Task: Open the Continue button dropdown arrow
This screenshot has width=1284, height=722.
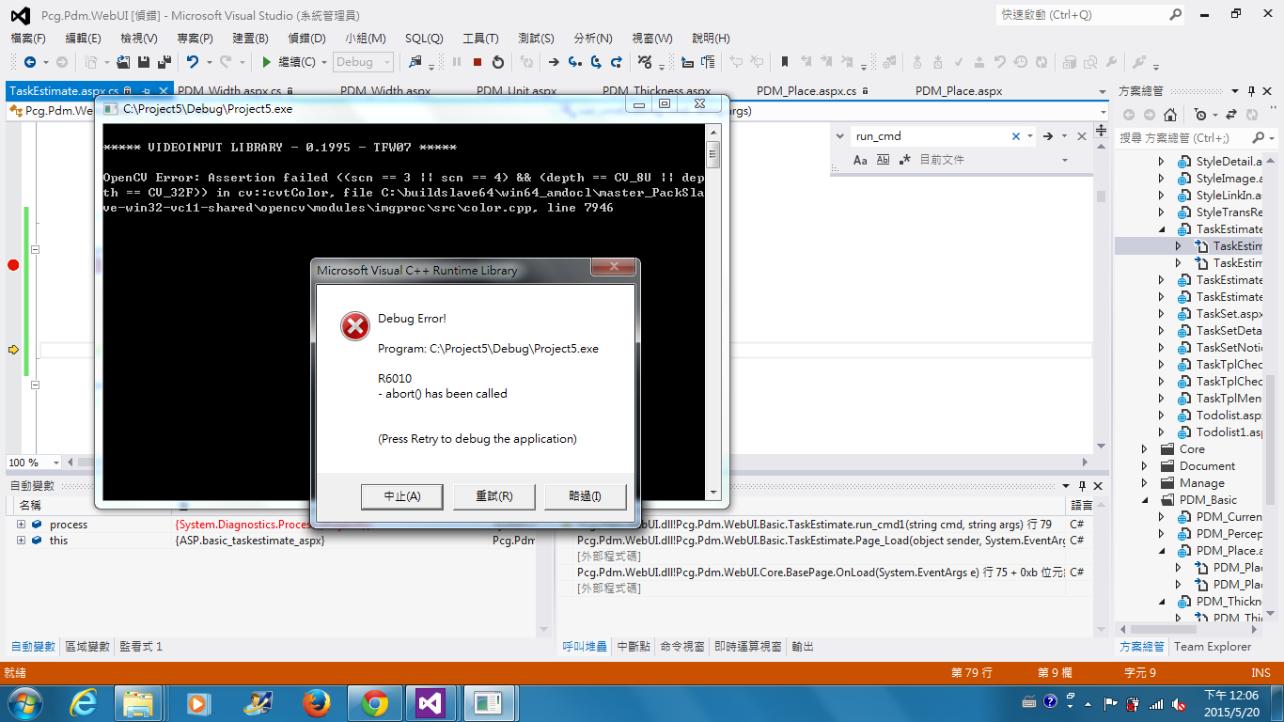Action: [324, 62]
